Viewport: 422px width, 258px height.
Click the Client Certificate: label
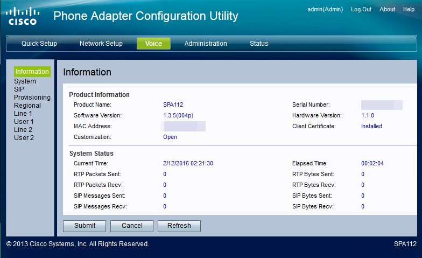(314, 126)
